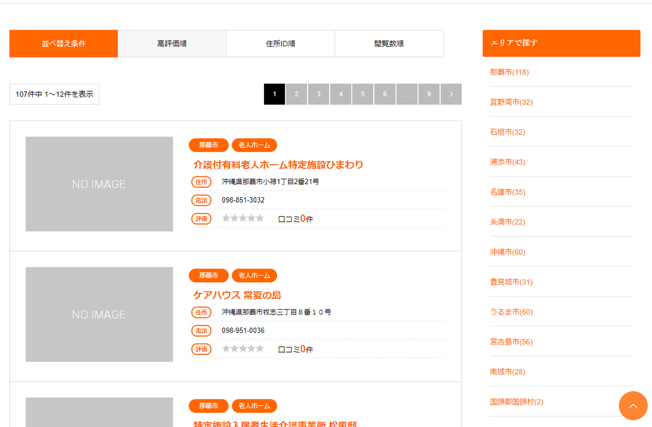
Task: Go to pagination page 6
Action: (x=385, y=94)
